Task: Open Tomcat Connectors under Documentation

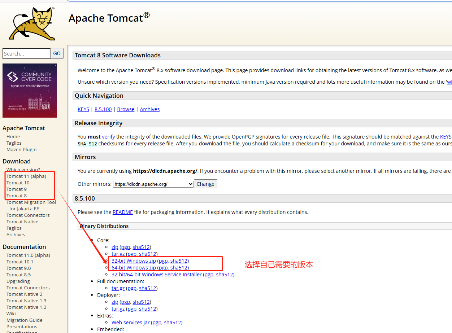Action: (x=28, y=288)
